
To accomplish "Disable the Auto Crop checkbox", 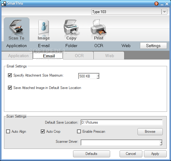I will pyautogui.click(x=43, y=132).
